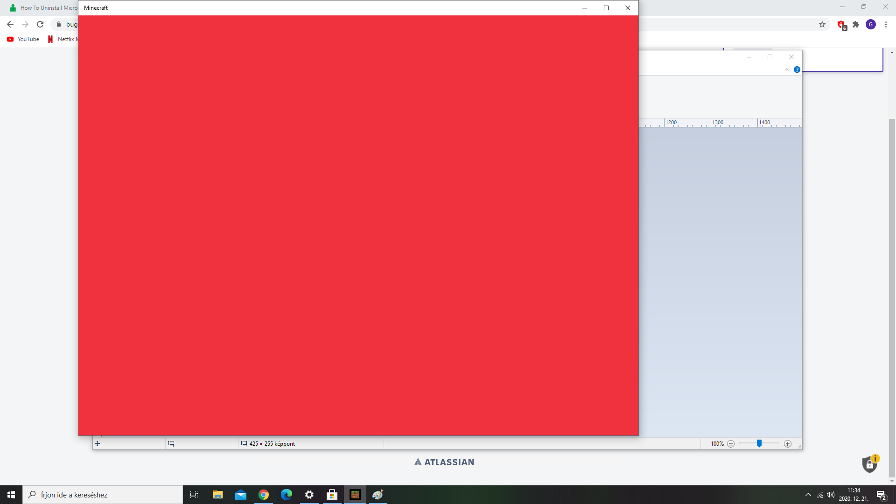Open Minecraft from the taskbar

(x=355, y=495)
